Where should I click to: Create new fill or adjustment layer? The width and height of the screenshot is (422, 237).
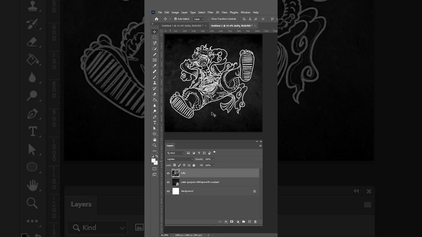tap(238, 222)
